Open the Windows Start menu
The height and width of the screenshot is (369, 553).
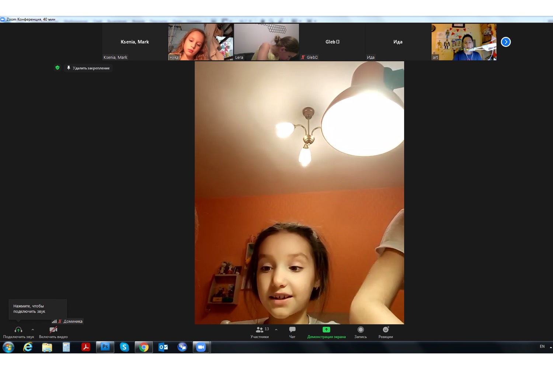coord(8,347)
